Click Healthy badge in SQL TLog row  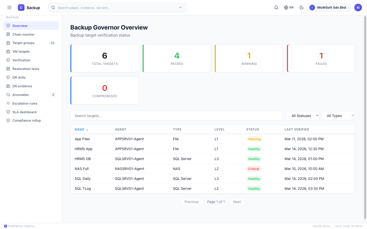(254, 189)
